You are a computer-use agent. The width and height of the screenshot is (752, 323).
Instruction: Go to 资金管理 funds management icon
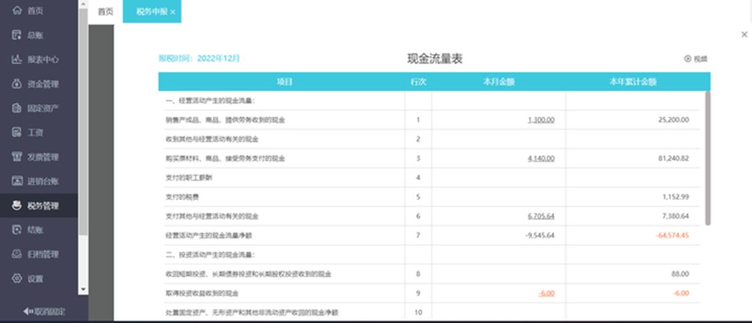(17, 84)
